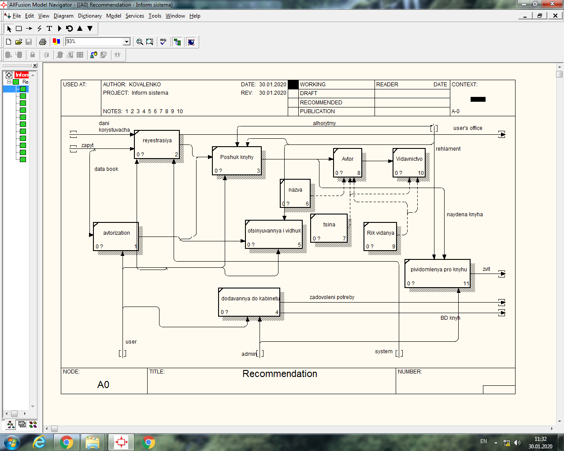Select the Activity Box tool
Screen dimensions: 564x451
click(19, 29)
